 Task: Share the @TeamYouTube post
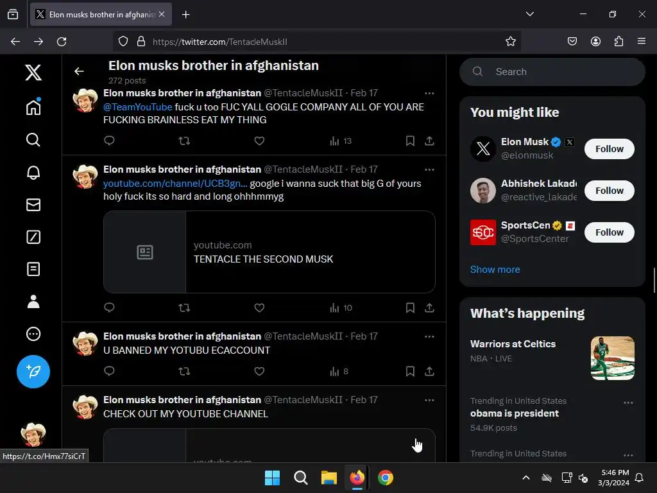click(429, 141)
